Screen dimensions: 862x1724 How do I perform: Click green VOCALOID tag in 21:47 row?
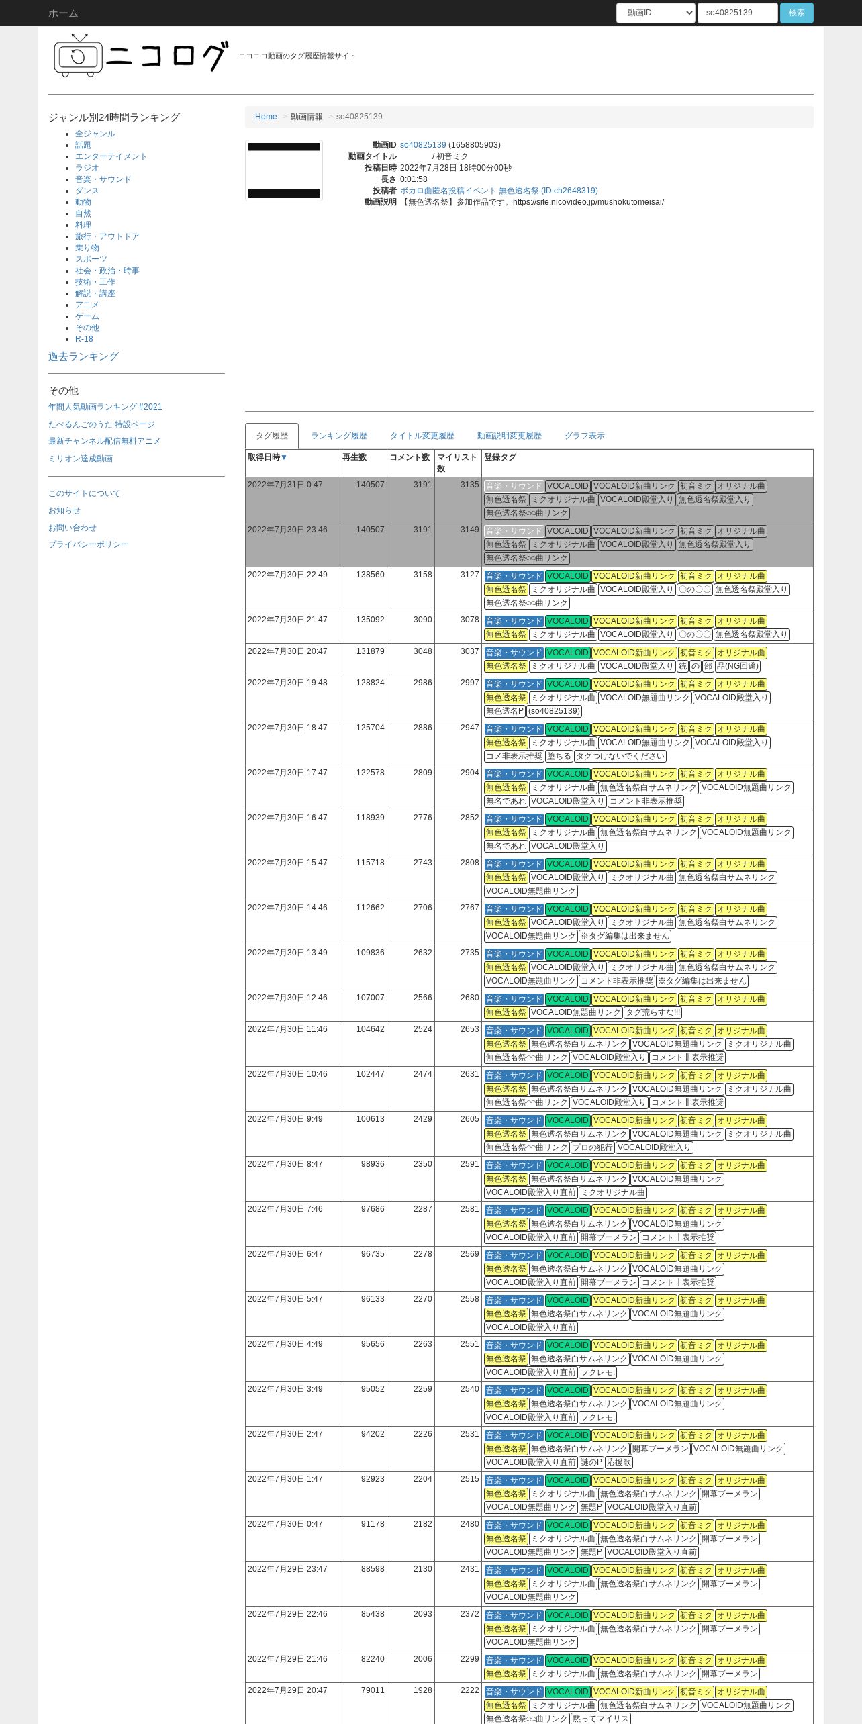(x=567, y=621)
